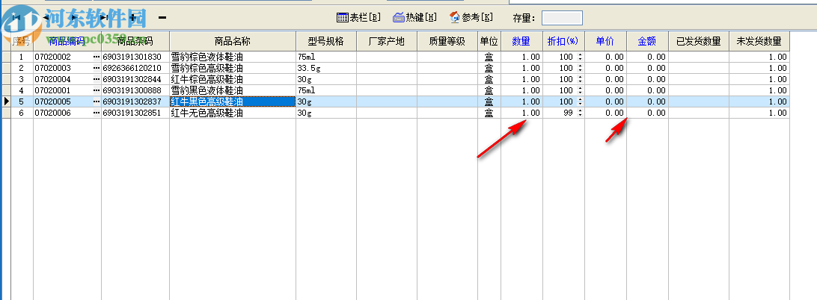Select product name 雪豹棕色液体鞋油
The height and width of the screenshot is (300, 817).
pyautogui.click(x=206, y=57)
